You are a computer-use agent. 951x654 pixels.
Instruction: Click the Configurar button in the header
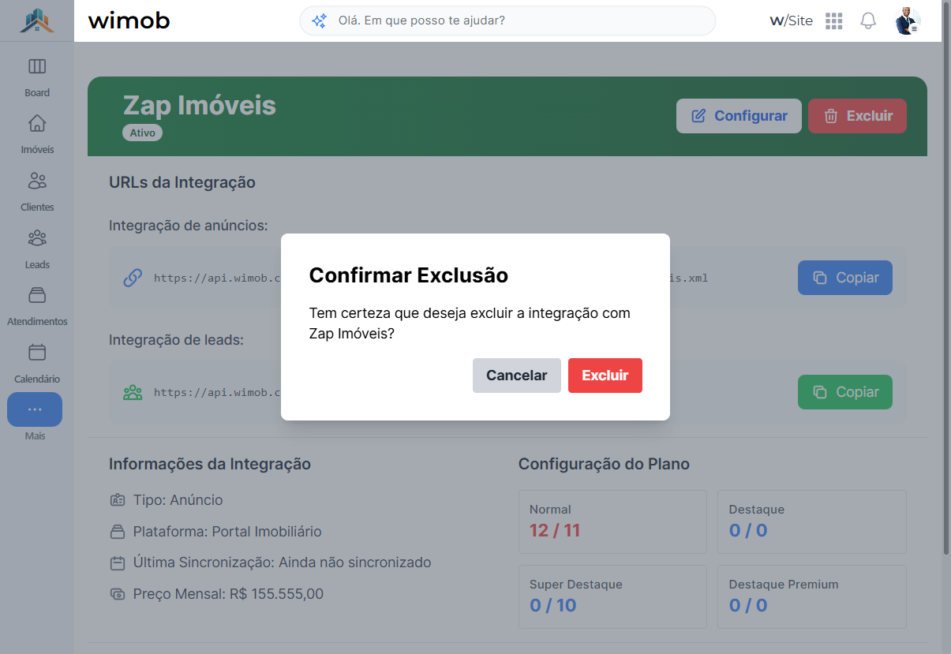click(x=739, y=116)
